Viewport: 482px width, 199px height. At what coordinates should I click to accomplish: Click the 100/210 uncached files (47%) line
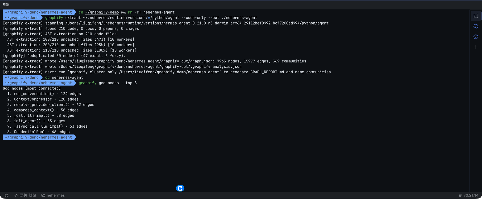point(71,40)
